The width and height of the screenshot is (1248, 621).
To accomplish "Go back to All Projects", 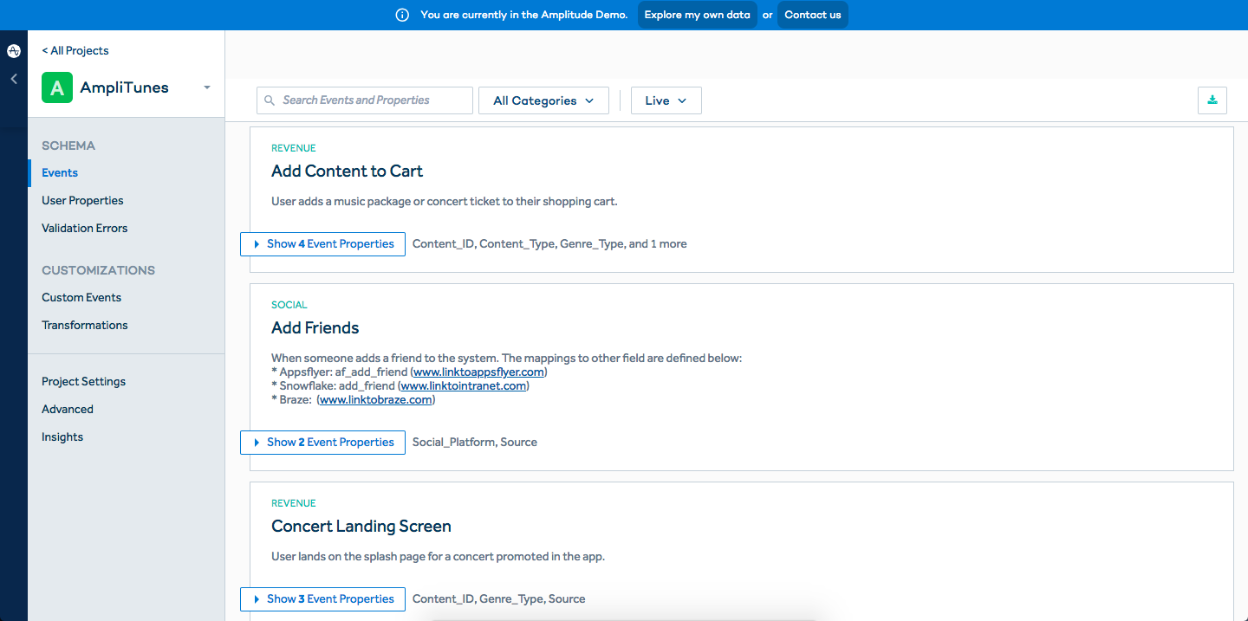I will (75, 51).
